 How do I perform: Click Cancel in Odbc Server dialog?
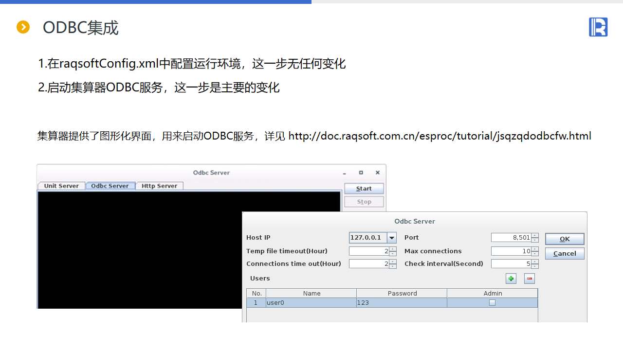pyautogui.click(x=565, y=253)
